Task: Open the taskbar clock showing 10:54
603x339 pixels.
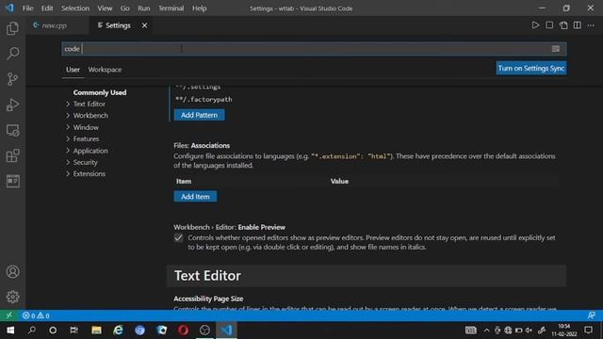Action: point(564,331)
